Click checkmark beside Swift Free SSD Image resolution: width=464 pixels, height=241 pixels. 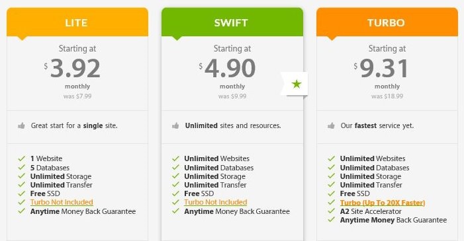[176, 193]
